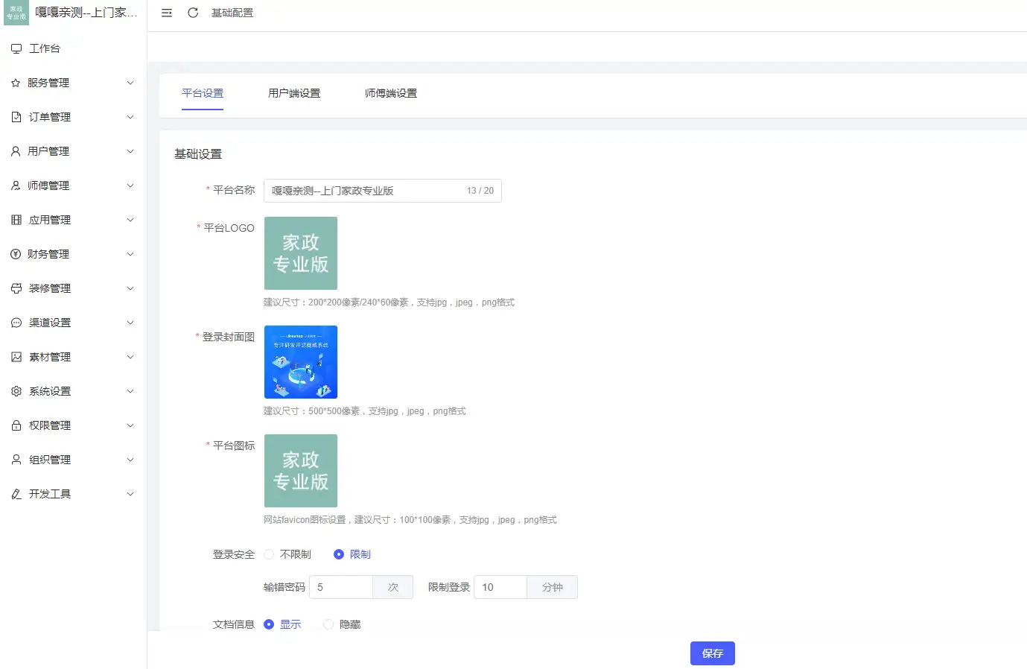
Task: Choose 隐藏 for 文档信息
Action: coord(328,624)
